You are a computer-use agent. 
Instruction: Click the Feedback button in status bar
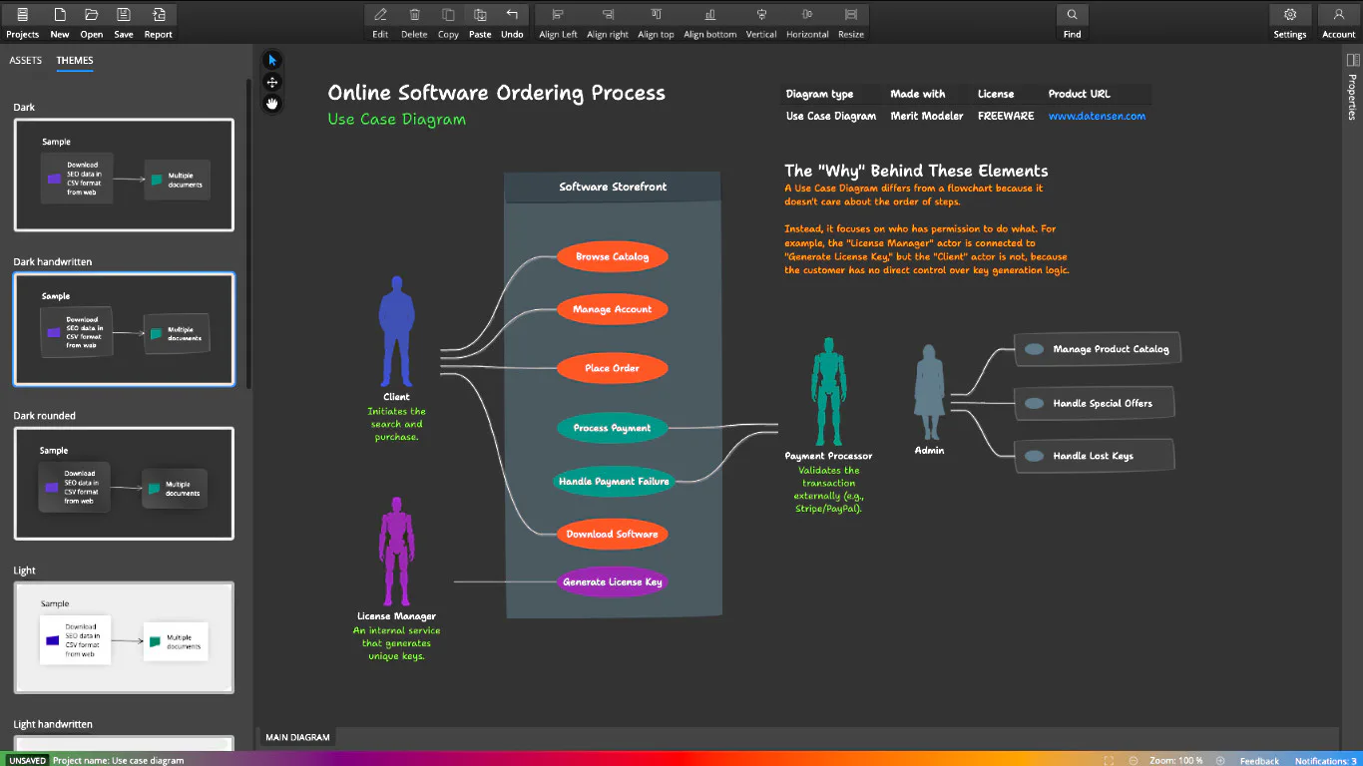point(1259,760)
